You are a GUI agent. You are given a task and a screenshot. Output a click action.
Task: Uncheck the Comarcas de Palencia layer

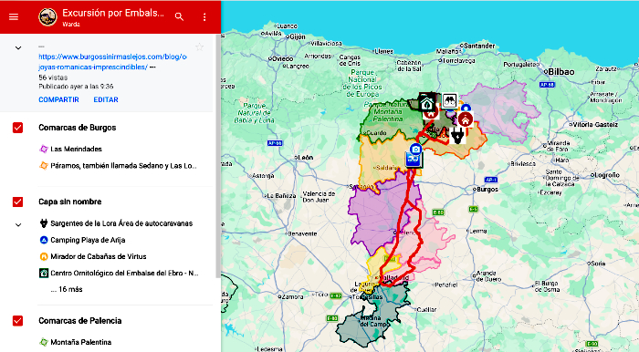[17, 321]
